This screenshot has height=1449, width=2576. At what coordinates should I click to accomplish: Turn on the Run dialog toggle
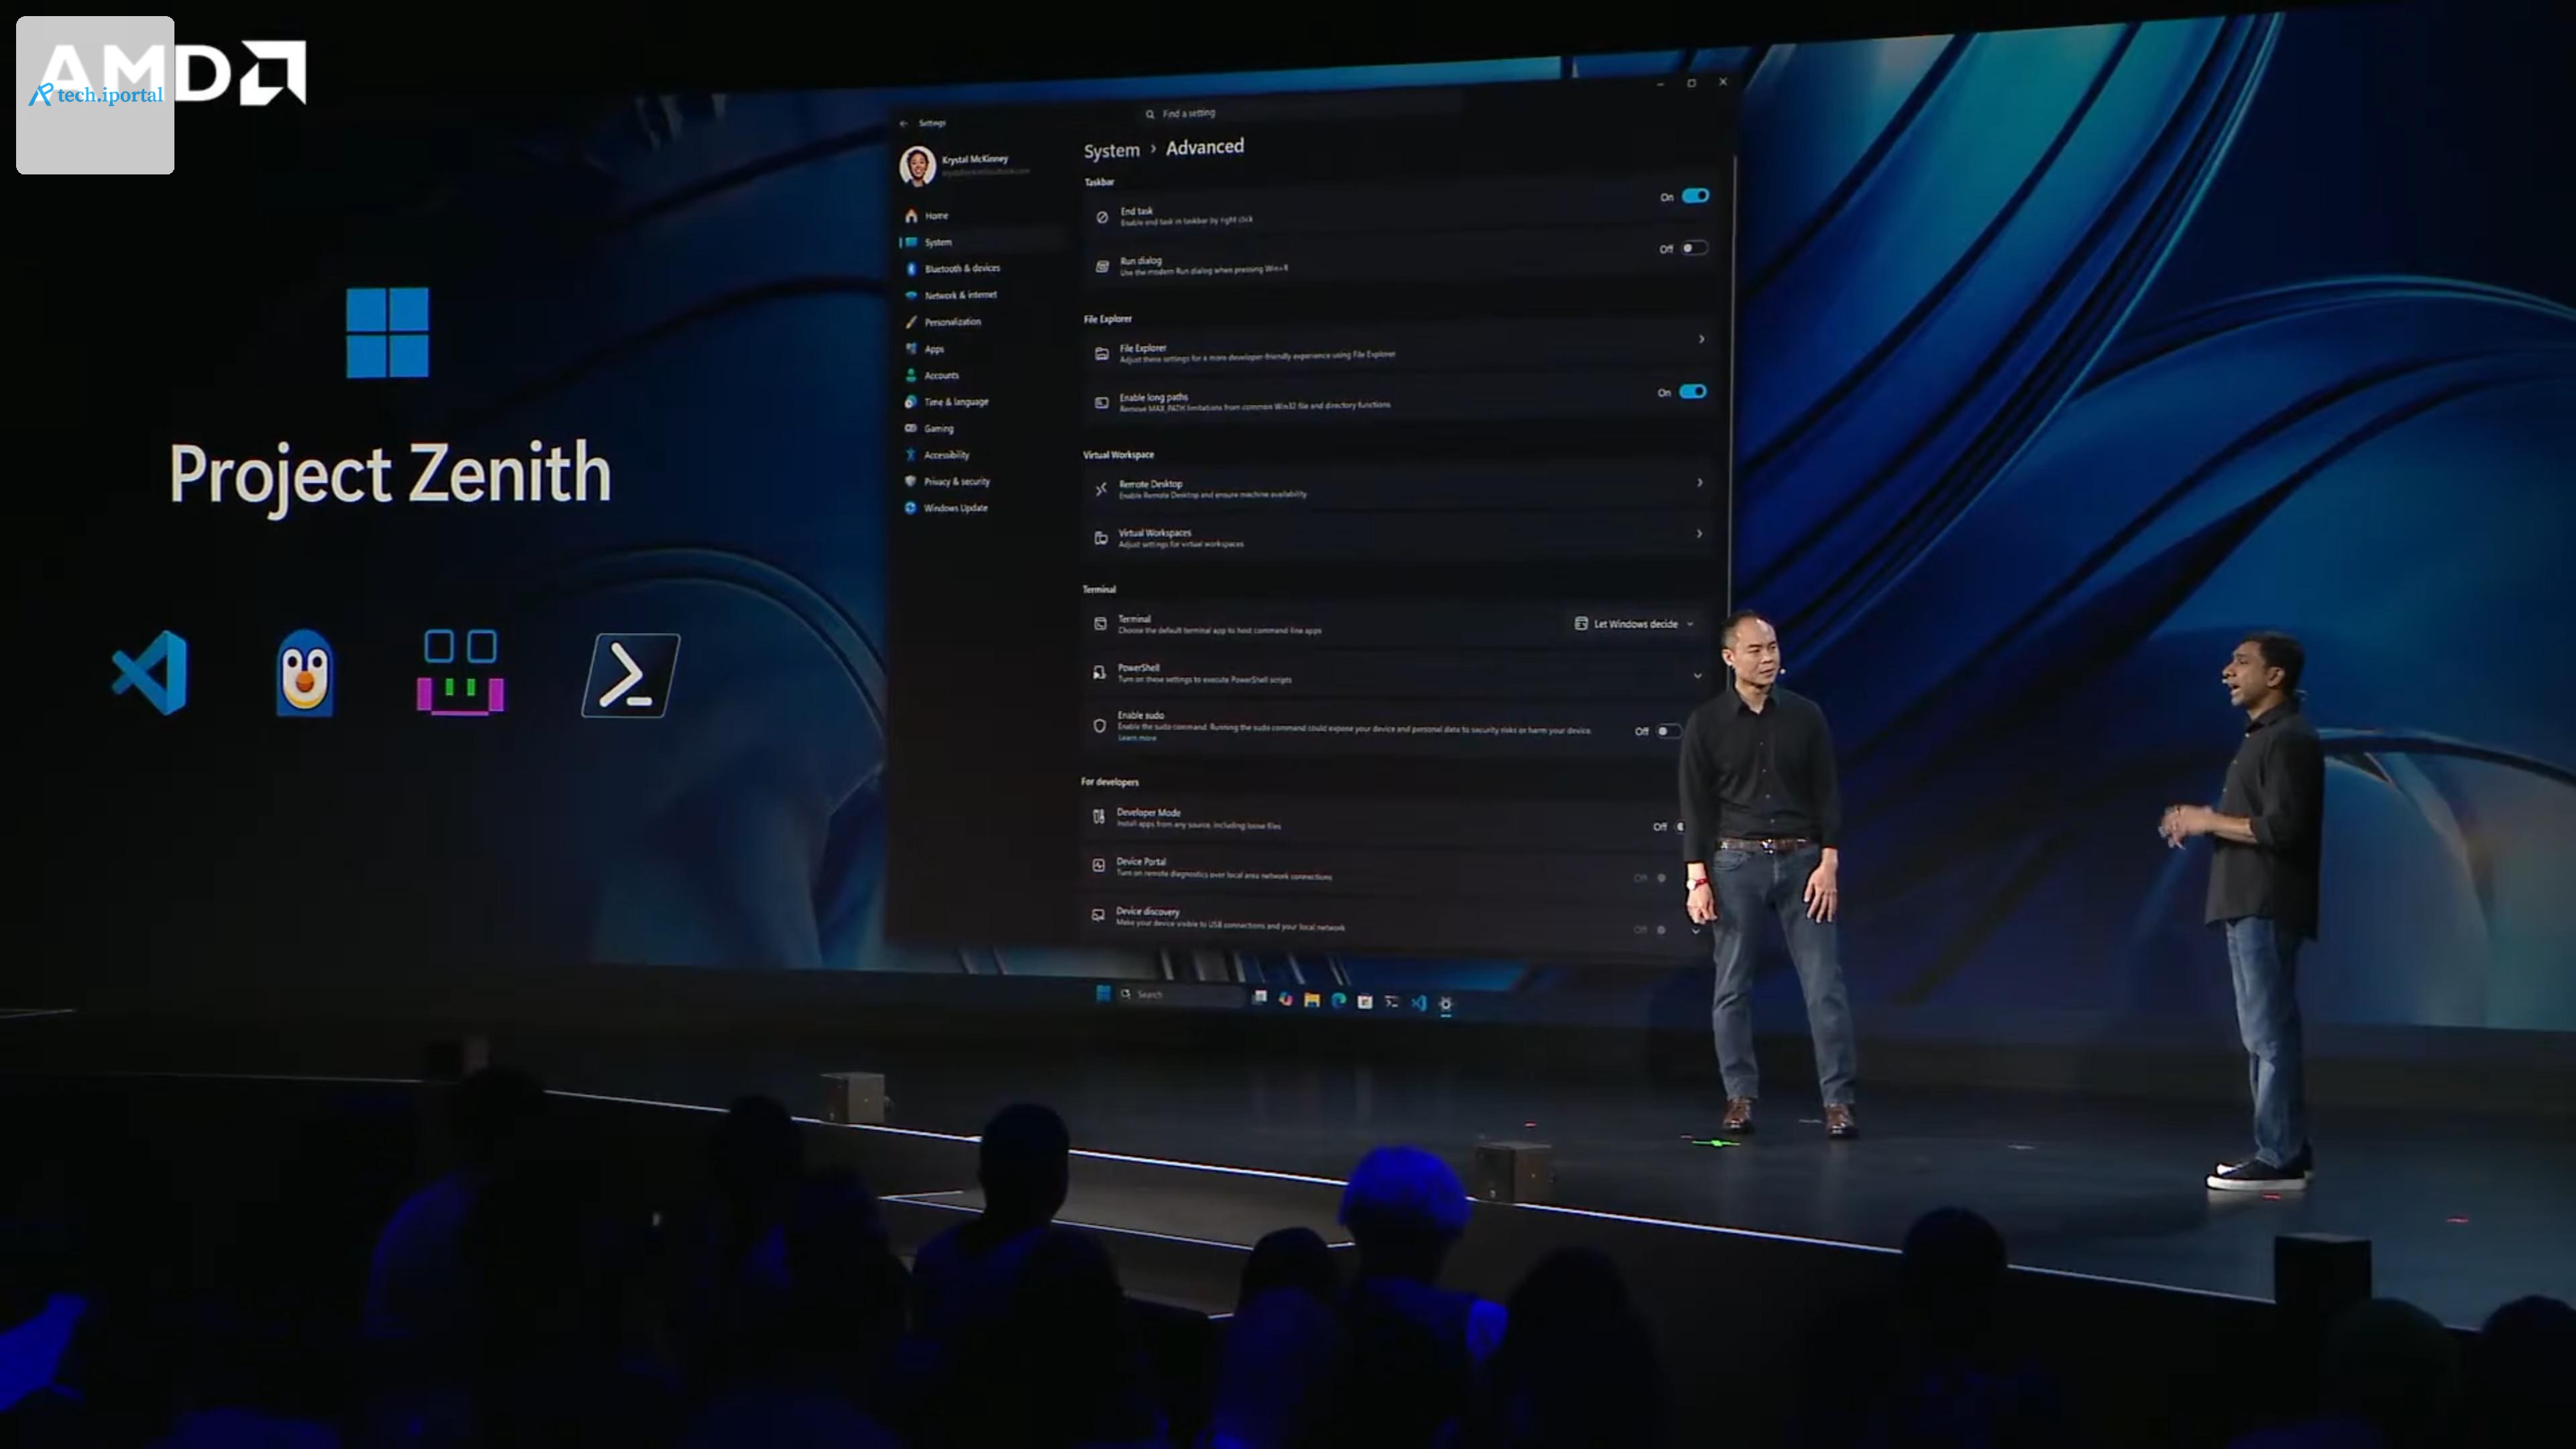click(1694, 248)
